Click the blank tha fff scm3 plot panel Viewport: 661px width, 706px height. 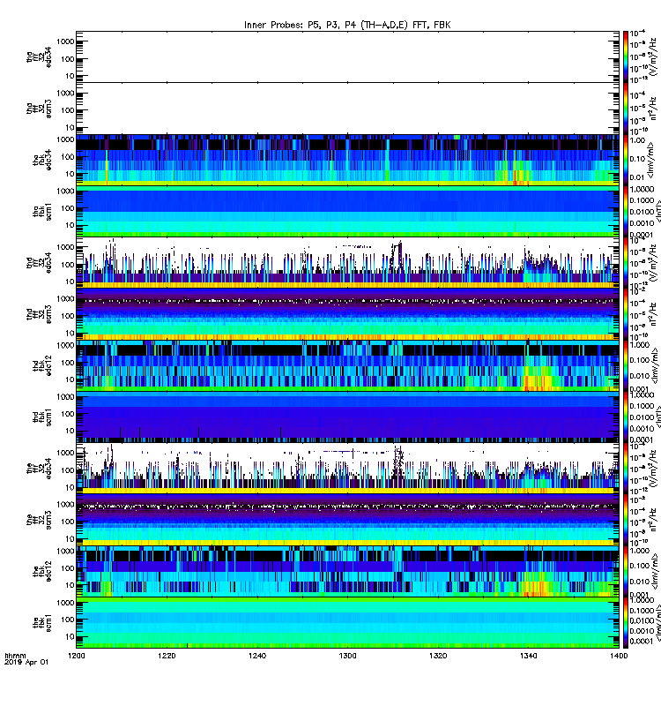(347, 108)
